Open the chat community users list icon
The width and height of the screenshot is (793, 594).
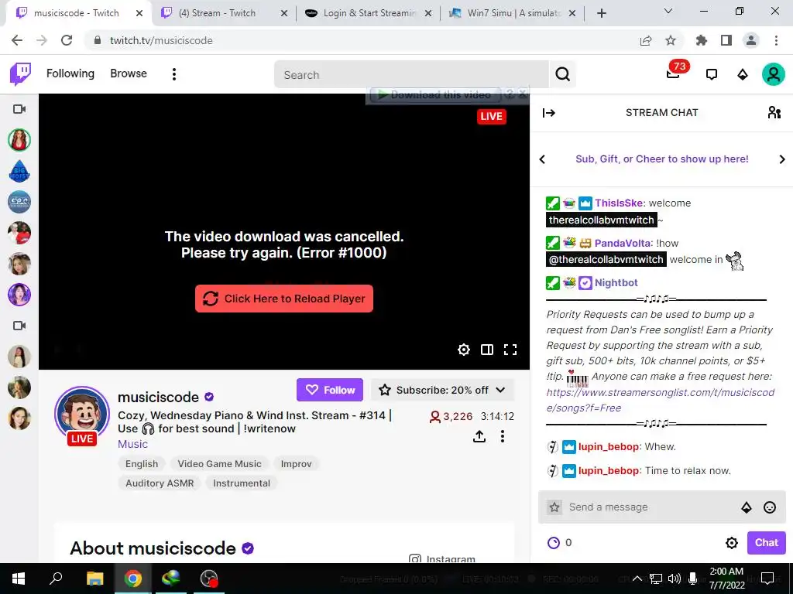coord(774,112)
